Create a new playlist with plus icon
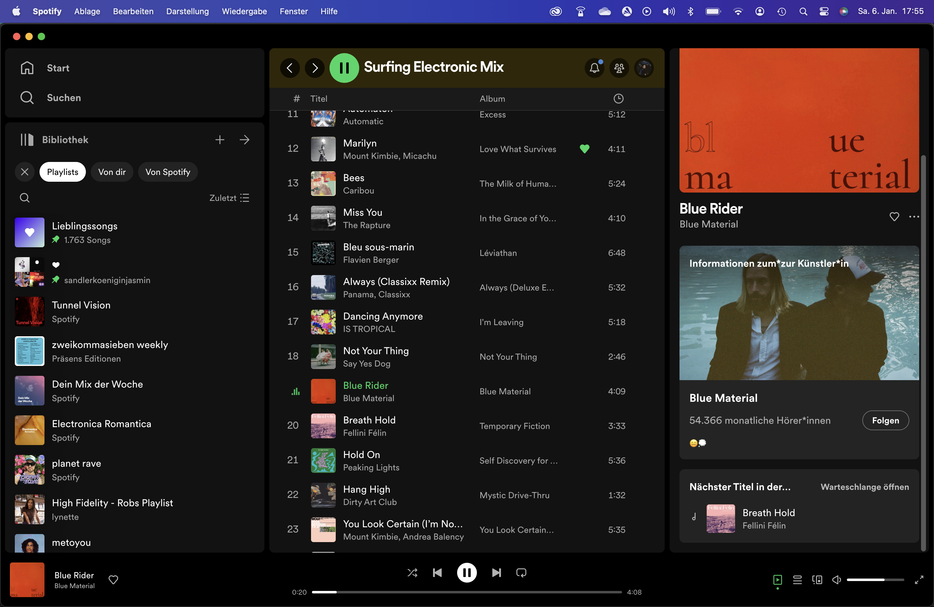This screenshot has height=607, width=934. (x=220, y=140)
